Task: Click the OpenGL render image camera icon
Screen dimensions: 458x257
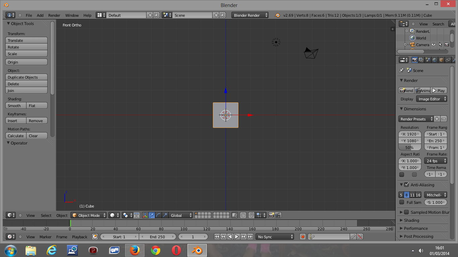Action: pos(271,215)
